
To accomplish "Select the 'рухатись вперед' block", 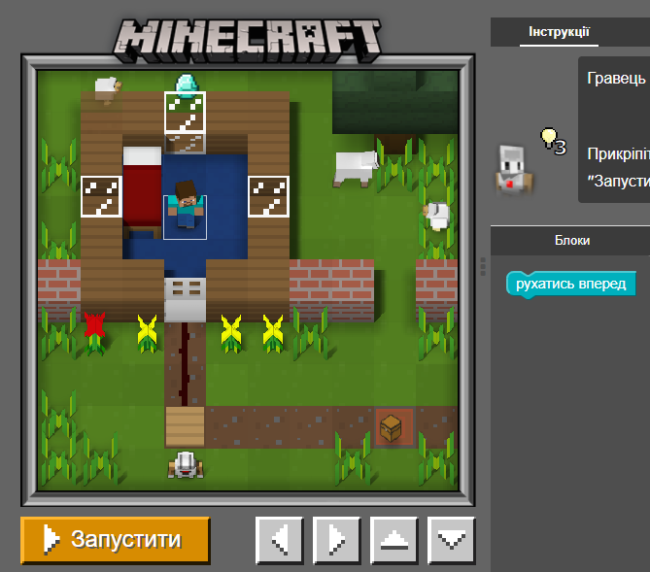I will coord(570,284).
